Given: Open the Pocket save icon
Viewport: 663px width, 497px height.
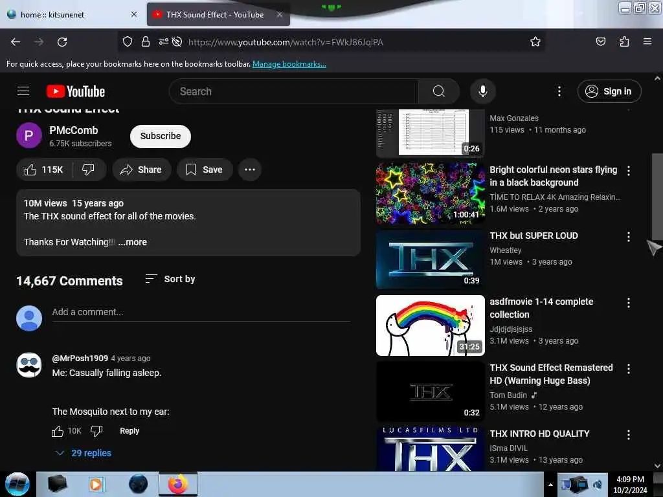Looking at the screenshot, I should pos(600,41).
